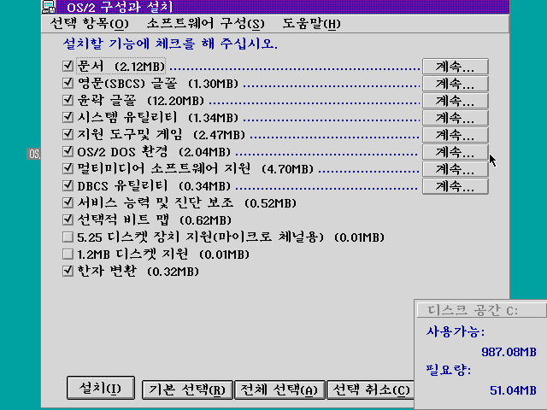Click 계속... button for 시스템 유틸리티

tap(456, 118)
